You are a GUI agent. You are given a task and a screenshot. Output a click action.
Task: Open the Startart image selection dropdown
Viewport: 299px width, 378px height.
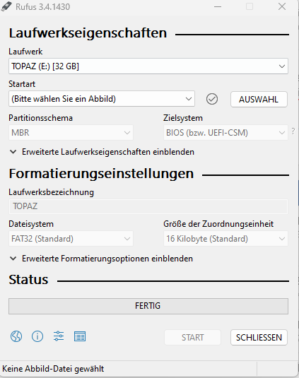[102, 99]
